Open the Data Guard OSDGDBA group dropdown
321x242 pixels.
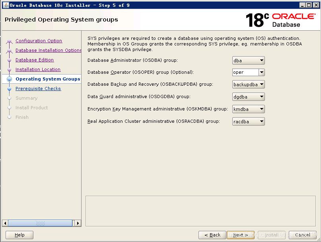click(248, 96)
